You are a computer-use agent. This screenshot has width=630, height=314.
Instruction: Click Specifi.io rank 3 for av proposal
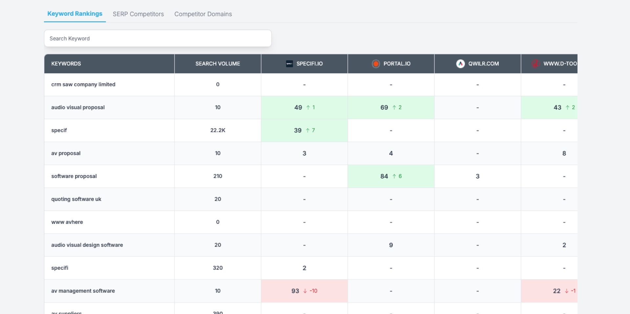(304, 153)
